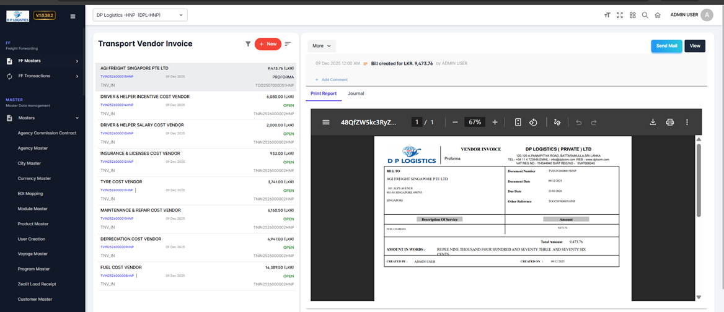
Task: Click the home icon in top bar
Action: tap(658, 15)
